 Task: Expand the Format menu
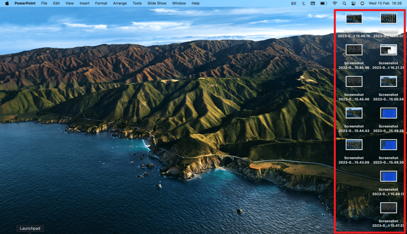tap(101, 3)
